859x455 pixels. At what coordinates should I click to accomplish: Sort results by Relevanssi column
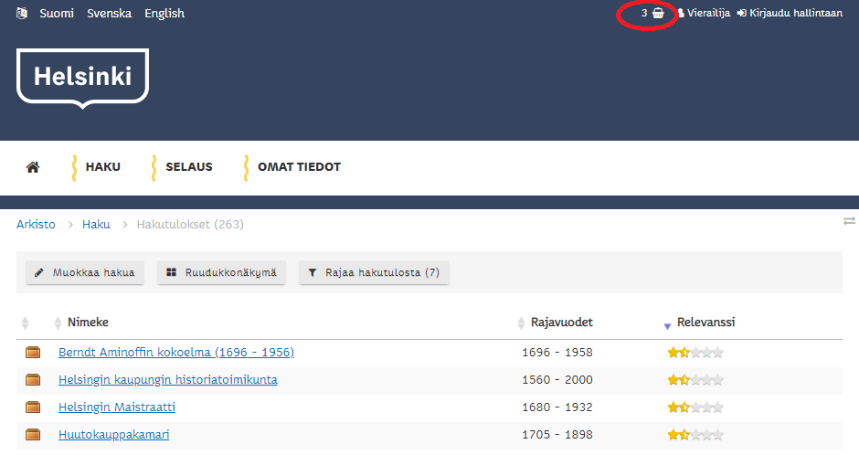point(705,323)
